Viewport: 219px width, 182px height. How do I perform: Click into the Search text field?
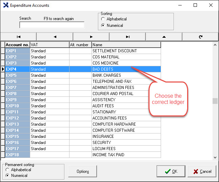pyautogui.click(x=52, y=25)
